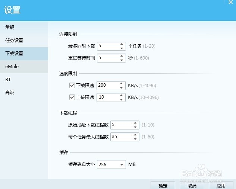Raise the 下载限速 value with up arrow
This screenshot has width=236, height=189.
click(122, 83)
